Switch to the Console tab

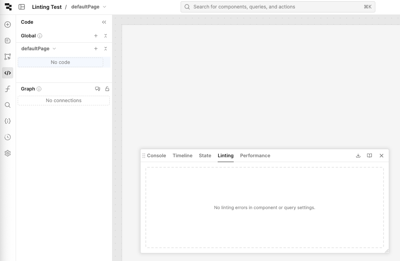coord(156,156)
